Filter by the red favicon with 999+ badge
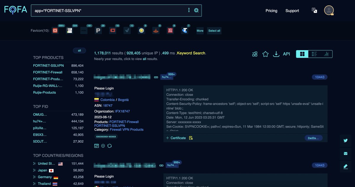The image size is (355, 187). pos(55,30)
